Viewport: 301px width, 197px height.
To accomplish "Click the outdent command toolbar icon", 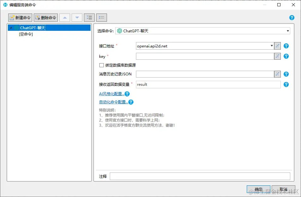I will coord(102,18).
